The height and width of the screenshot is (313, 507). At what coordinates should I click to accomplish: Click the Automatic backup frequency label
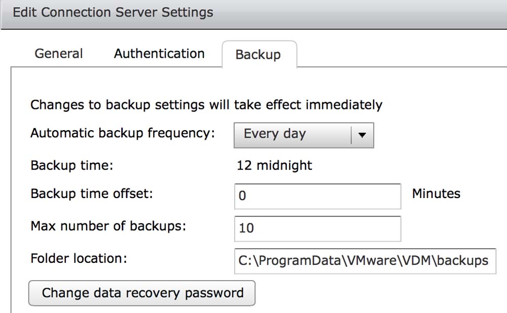click(123, 133)
